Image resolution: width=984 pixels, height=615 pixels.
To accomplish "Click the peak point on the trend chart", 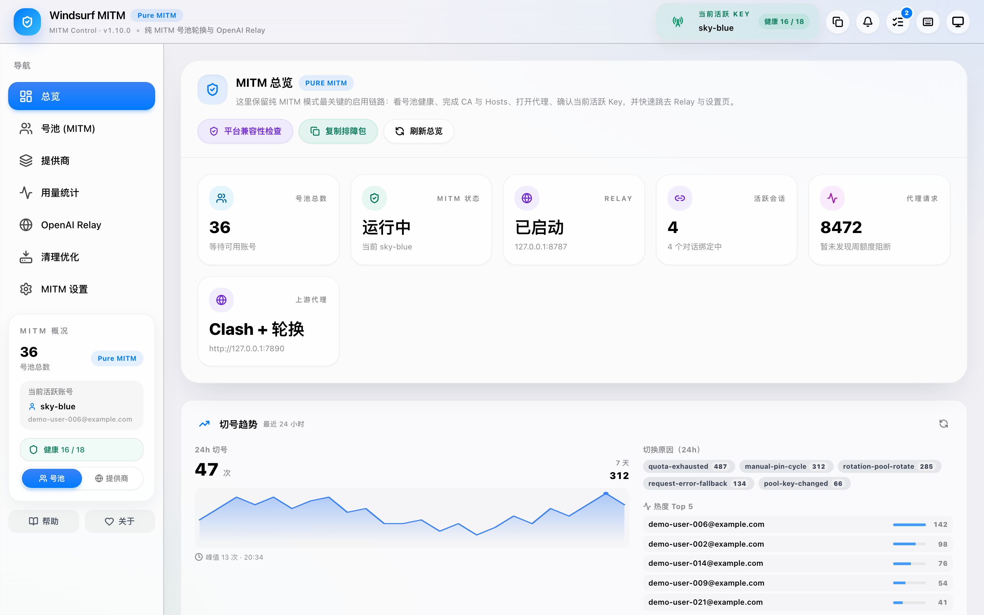I will 606,493.
